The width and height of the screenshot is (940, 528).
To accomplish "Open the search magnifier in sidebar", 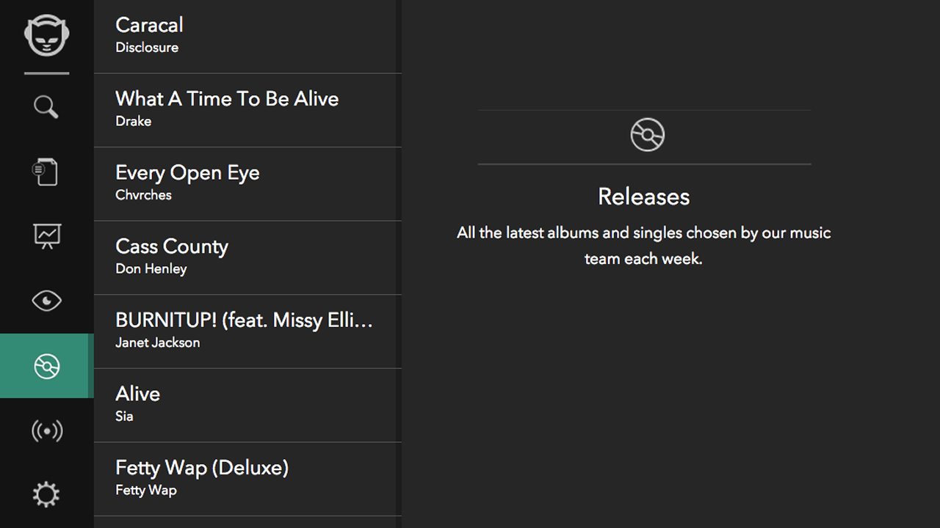I will click(x=46, y=107).
